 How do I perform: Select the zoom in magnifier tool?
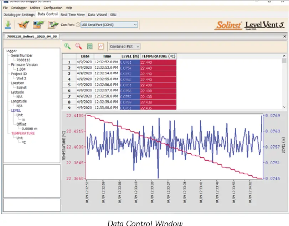[x=68, y=46]
